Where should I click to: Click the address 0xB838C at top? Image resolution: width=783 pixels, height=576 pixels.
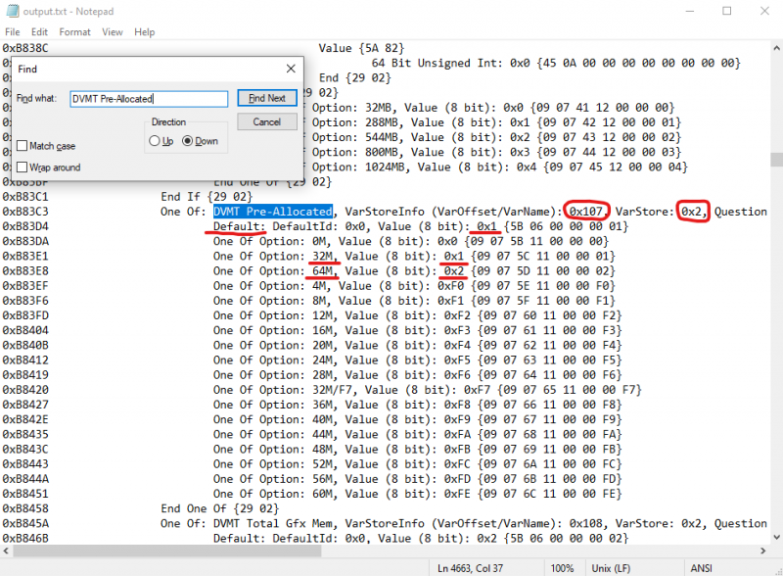point(25,48)
